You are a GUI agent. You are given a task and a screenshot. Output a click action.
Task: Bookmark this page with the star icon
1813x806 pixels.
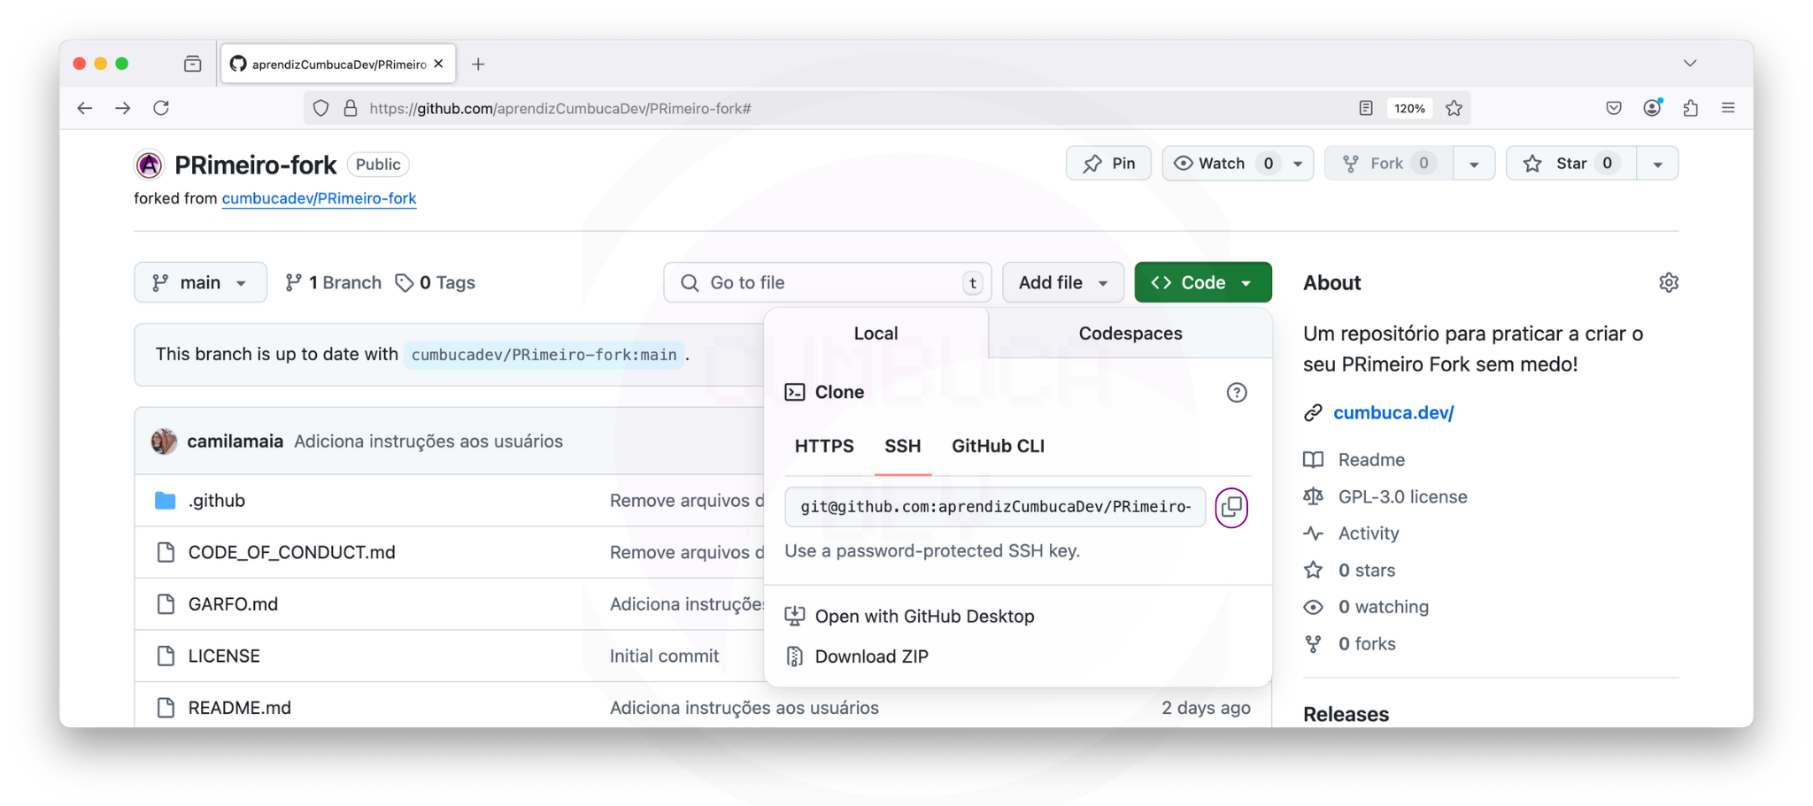pos(1454,108)
